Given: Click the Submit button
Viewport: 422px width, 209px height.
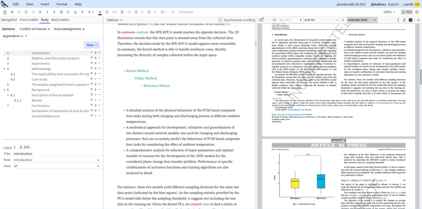Looking at the screenshot, I should 394,4.
